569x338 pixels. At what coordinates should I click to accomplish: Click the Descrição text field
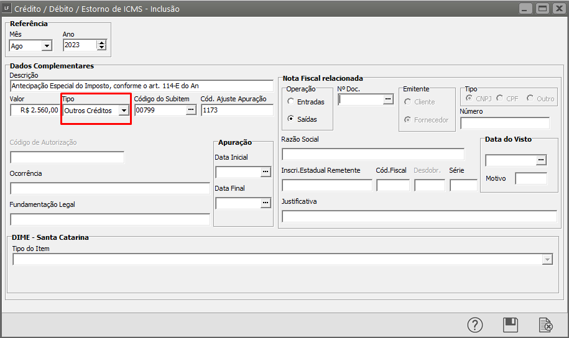pos(141,86)
